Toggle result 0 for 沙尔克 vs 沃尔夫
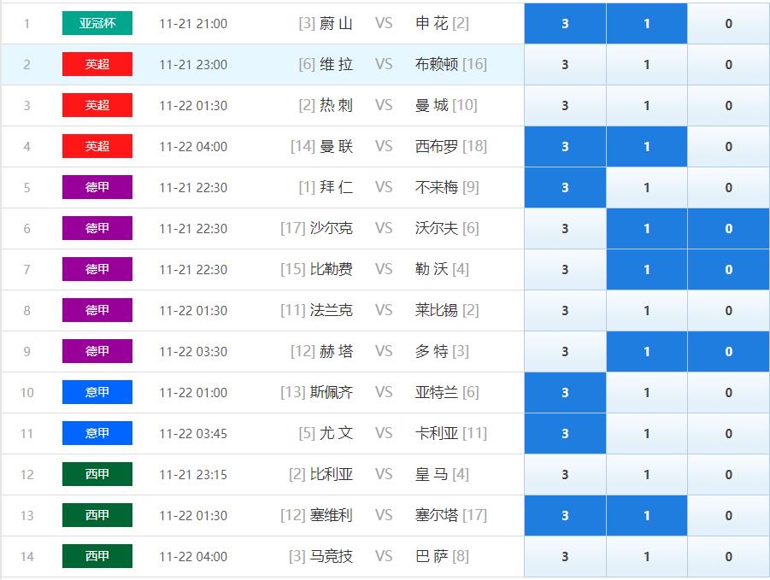770x580 pixels. 728,229
